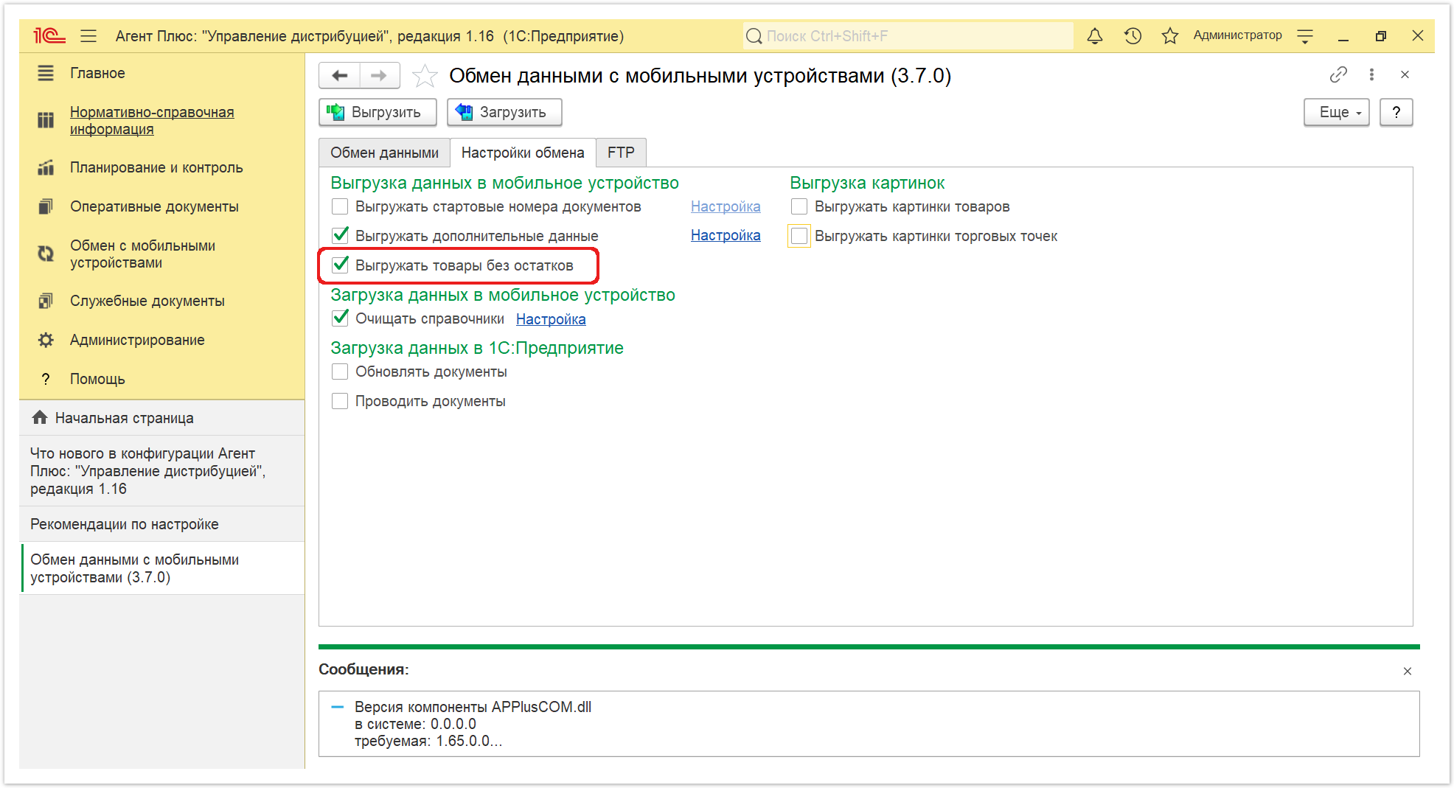Screen dimensions: 1454x788
Task: Click the Администратор user name
Action: point(1237,35)
